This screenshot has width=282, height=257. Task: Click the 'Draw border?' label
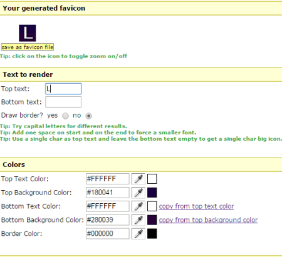[x=22, y=115]
